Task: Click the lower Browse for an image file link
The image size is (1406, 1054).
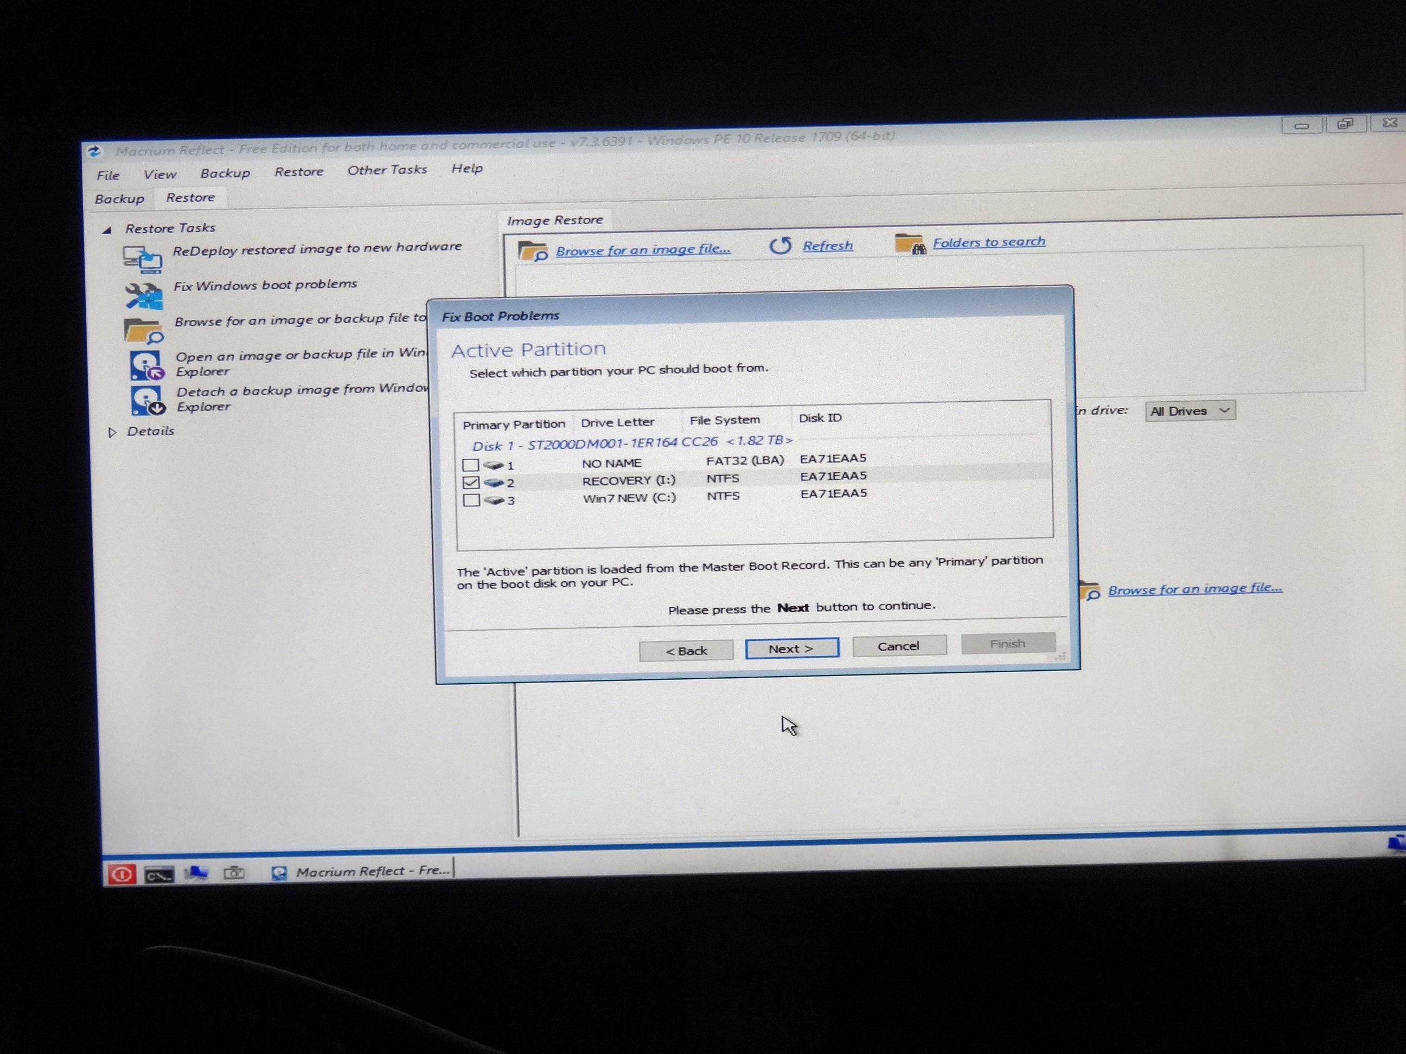Action: pos(1195,589)
